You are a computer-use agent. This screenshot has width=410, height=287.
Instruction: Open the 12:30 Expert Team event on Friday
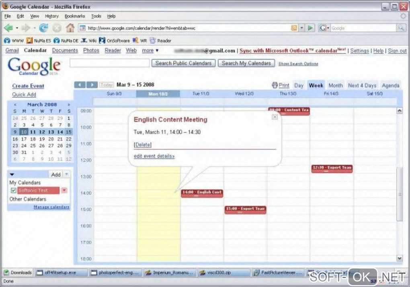332,169
